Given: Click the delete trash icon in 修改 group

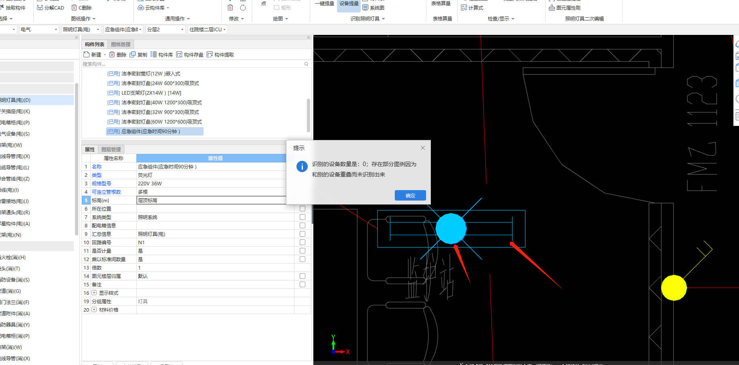Looking at the screenshot, I should [x=230, y=8].
